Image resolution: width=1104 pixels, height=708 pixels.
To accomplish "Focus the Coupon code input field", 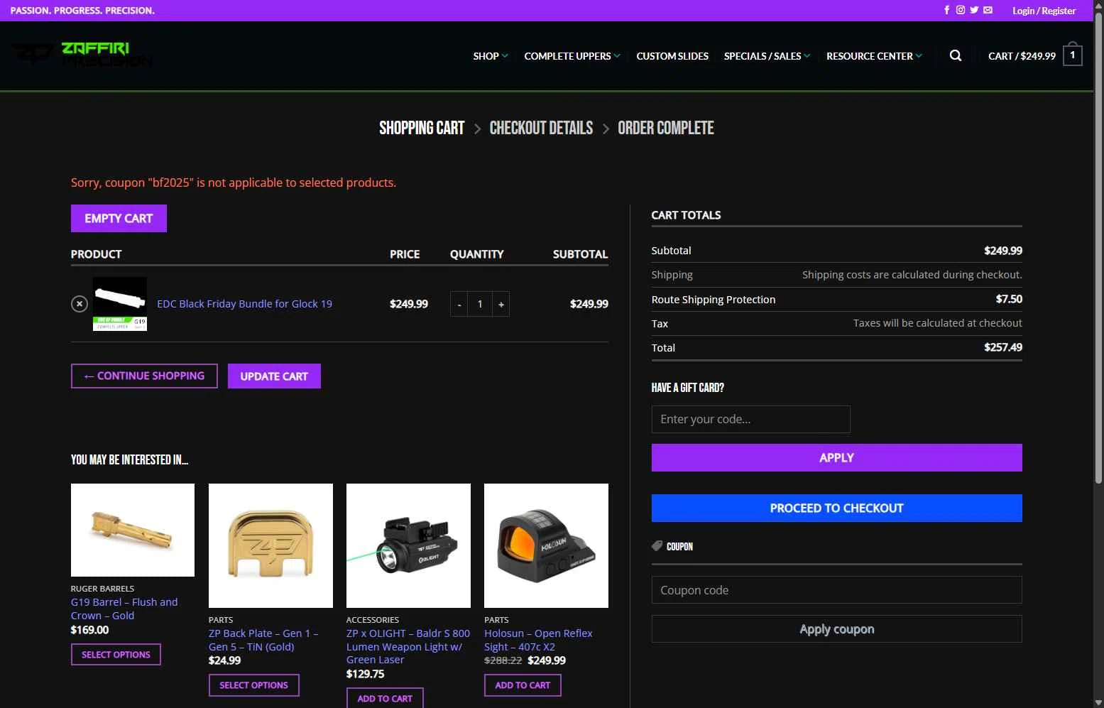I will point(836,590).
